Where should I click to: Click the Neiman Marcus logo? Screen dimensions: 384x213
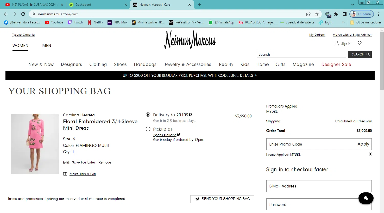190,40
